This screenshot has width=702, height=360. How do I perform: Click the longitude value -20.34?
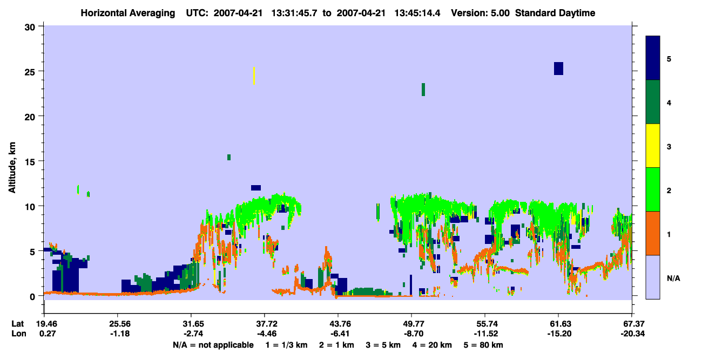(632, 334)
